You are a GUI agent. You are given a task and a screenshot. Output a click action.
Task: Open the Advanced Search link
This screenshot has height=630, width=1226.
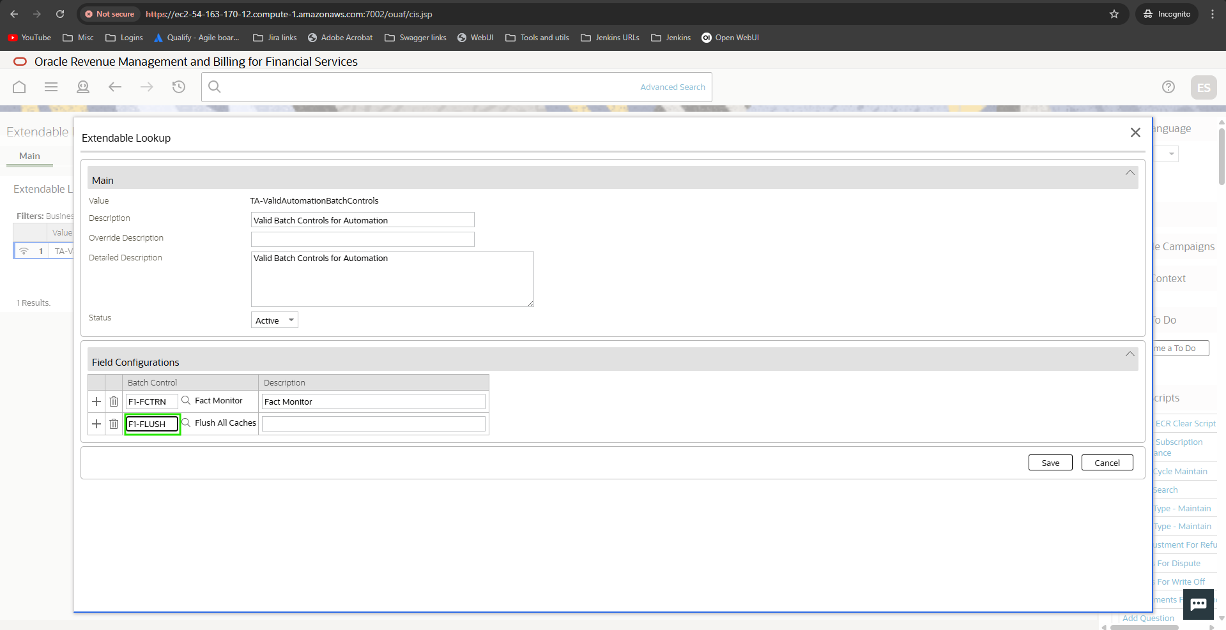click(x=672, y=87)
